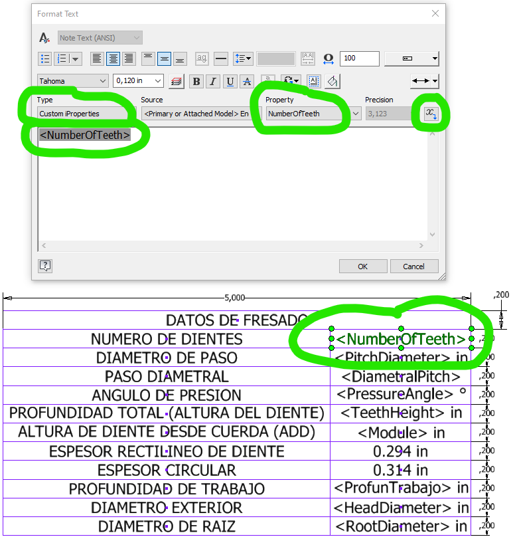Open the line spacing dropdown

point(242,58)
